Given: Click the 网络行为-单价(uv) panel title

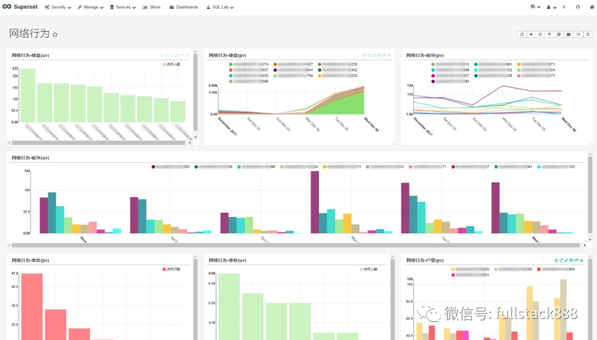Looking at the screenshot, I should [x=228, y=261].
